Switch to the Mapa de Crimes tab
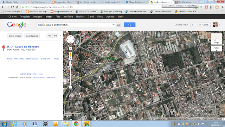Viewport: 225px width, 127px height. [136, 2]
